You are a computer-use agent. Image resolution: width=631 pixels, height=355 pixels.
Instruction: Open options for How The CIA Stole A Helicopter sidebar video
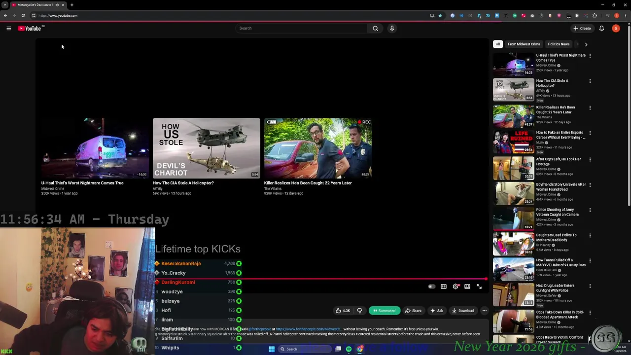[x=590, y=81]
